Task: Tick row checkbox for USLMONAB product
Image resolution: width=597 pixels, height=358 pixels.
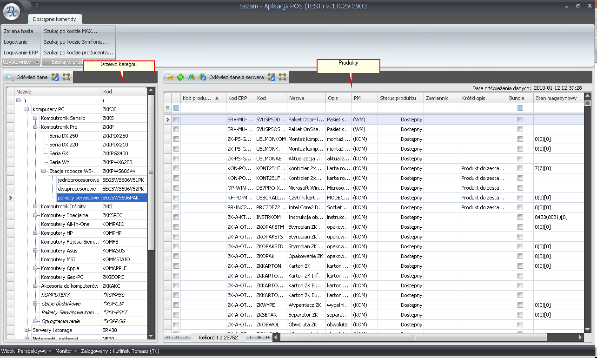Action: click(x=176, y=159)
